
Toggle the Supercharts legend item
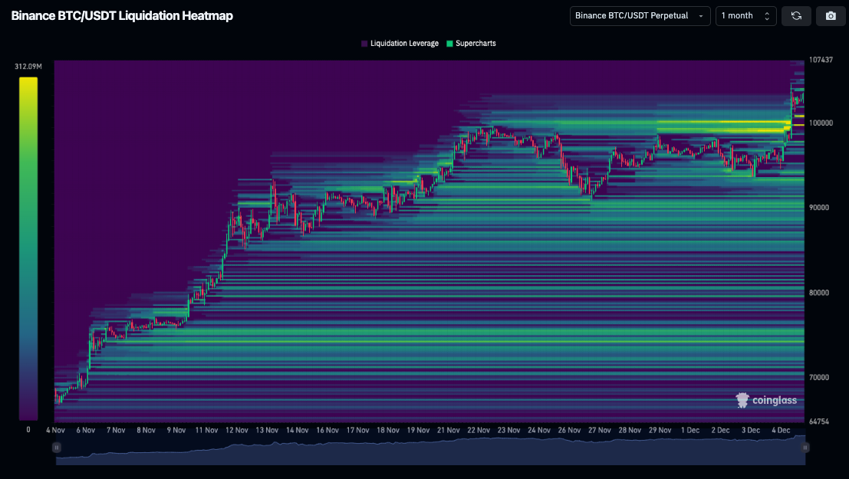click(471, 43)
